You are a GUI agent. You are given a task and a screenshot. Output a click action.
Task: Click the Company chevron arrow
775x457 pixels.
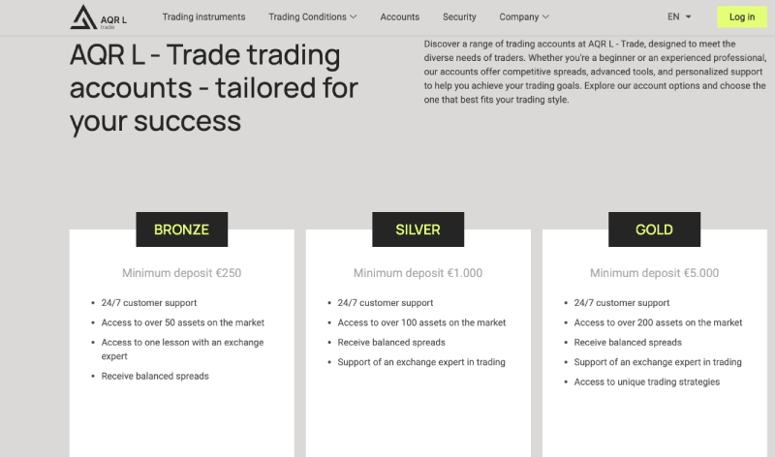(545, 16)
